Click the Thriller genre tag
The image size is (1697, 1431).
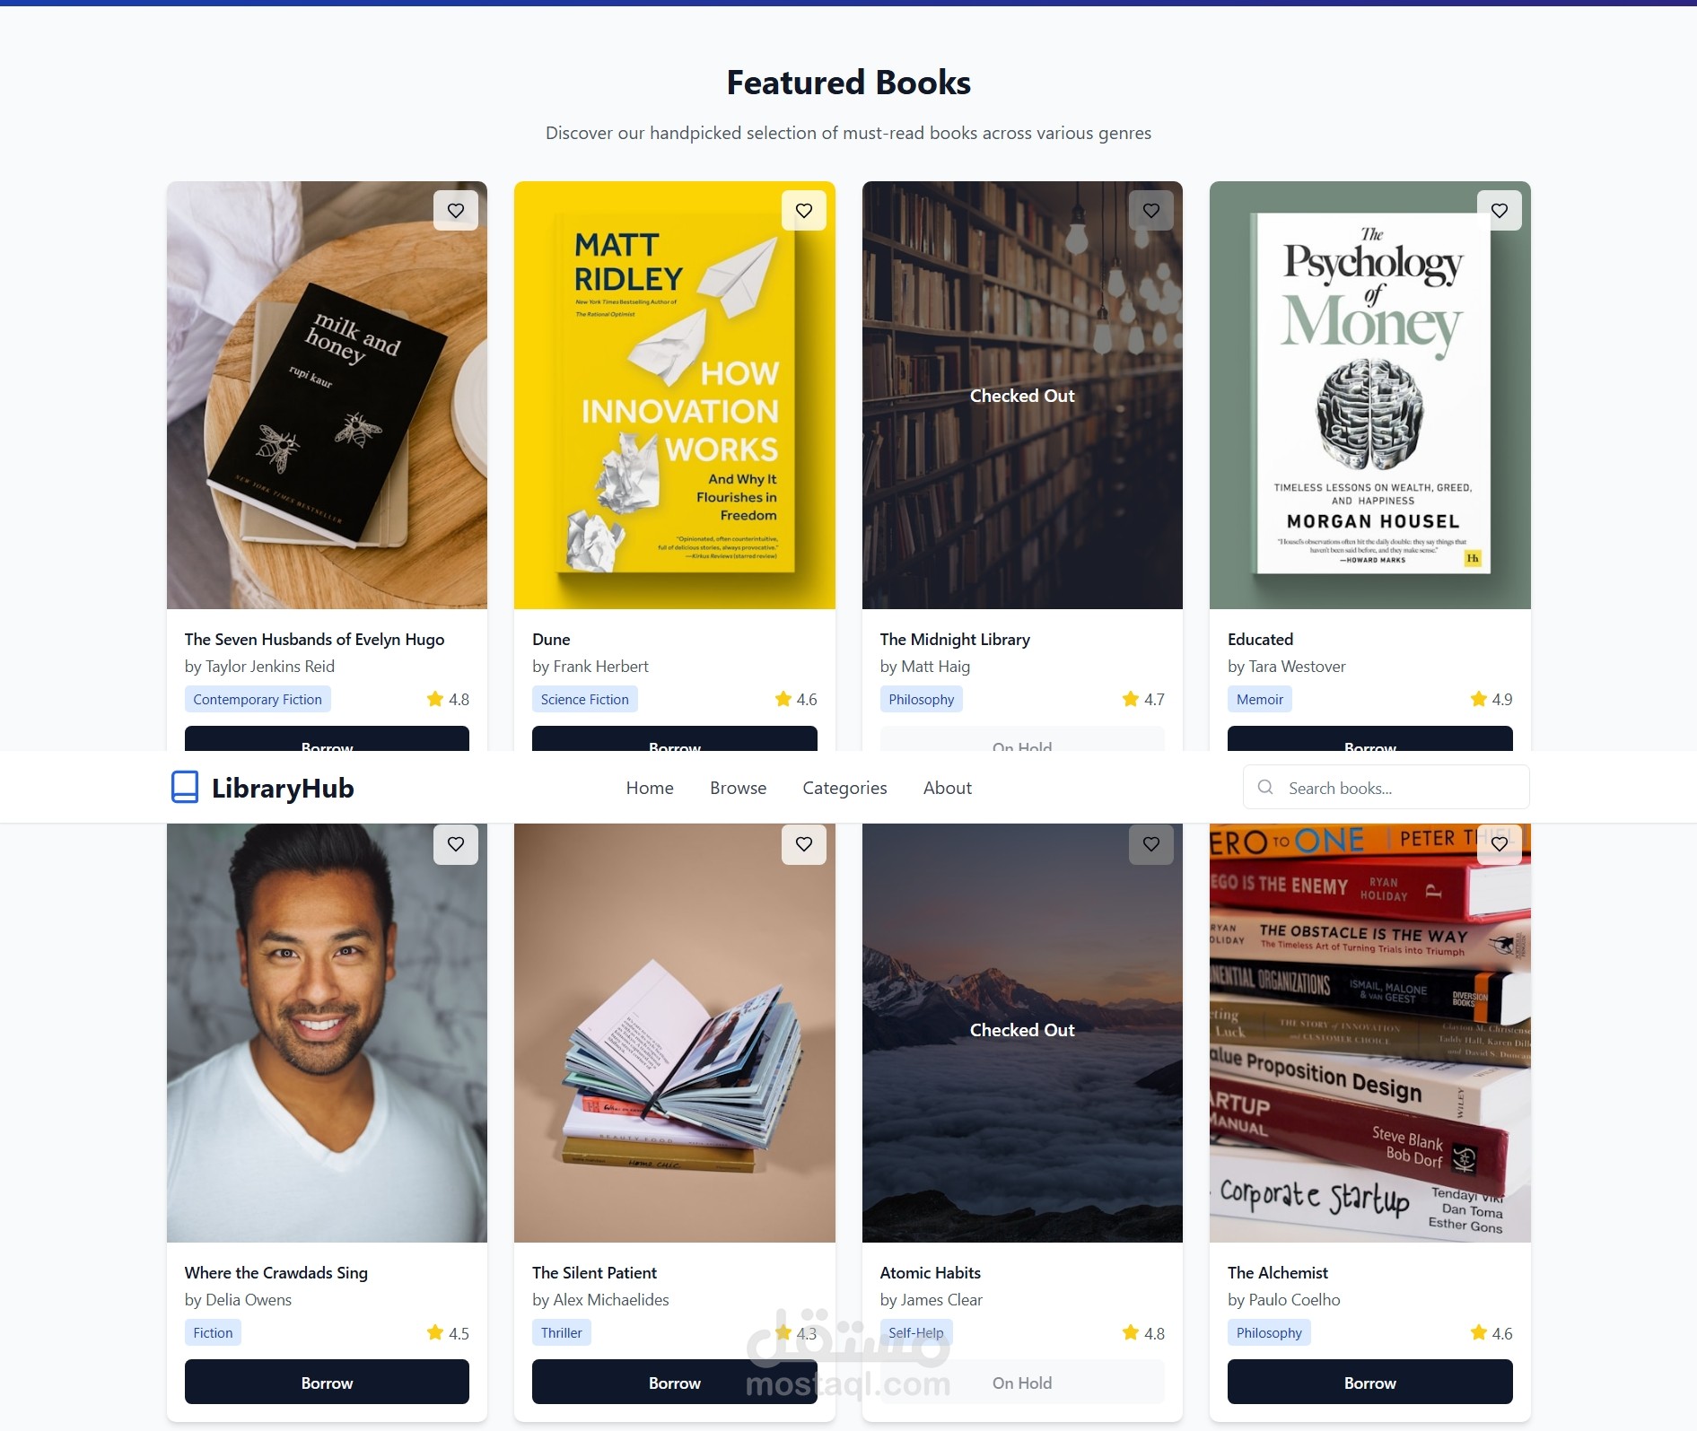tap(561, 1332)
